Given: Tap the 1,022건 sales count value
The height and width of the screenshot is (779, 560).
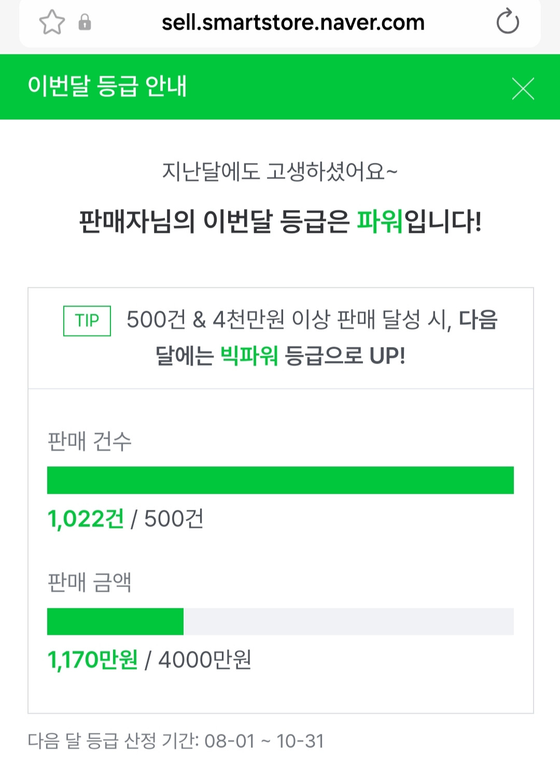Looking at the screenshot, I should (x=86, y=519).
